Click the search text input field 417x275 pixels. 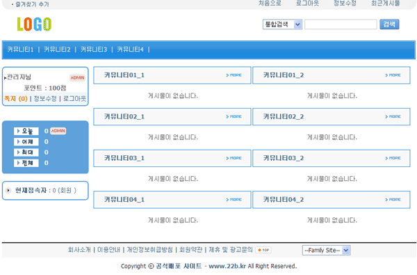(341, 24)
